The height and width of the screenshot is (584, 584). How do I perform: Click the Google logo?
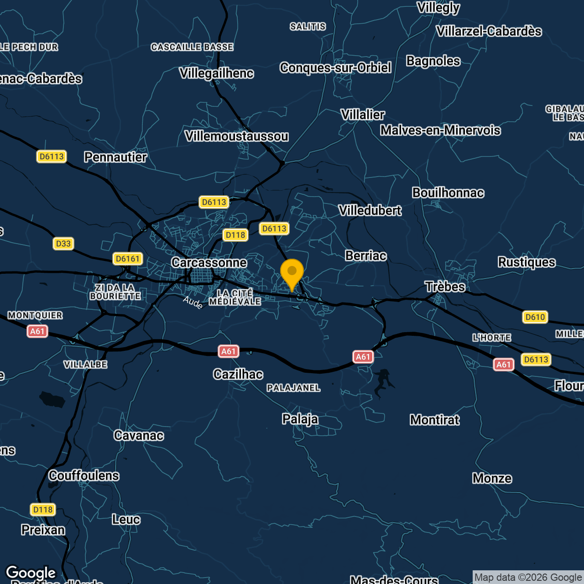[32, 572]
